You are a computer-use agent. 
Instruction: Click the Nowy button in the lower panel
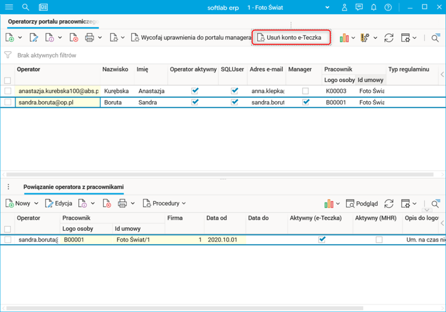click(x=18, y=203)
